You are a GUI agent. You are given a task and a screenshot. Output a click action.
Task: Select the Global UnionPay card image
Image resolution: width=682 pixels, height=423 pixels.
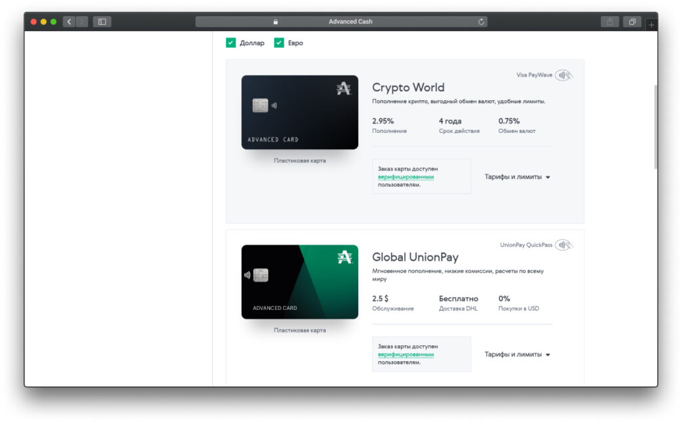[300, 281]
